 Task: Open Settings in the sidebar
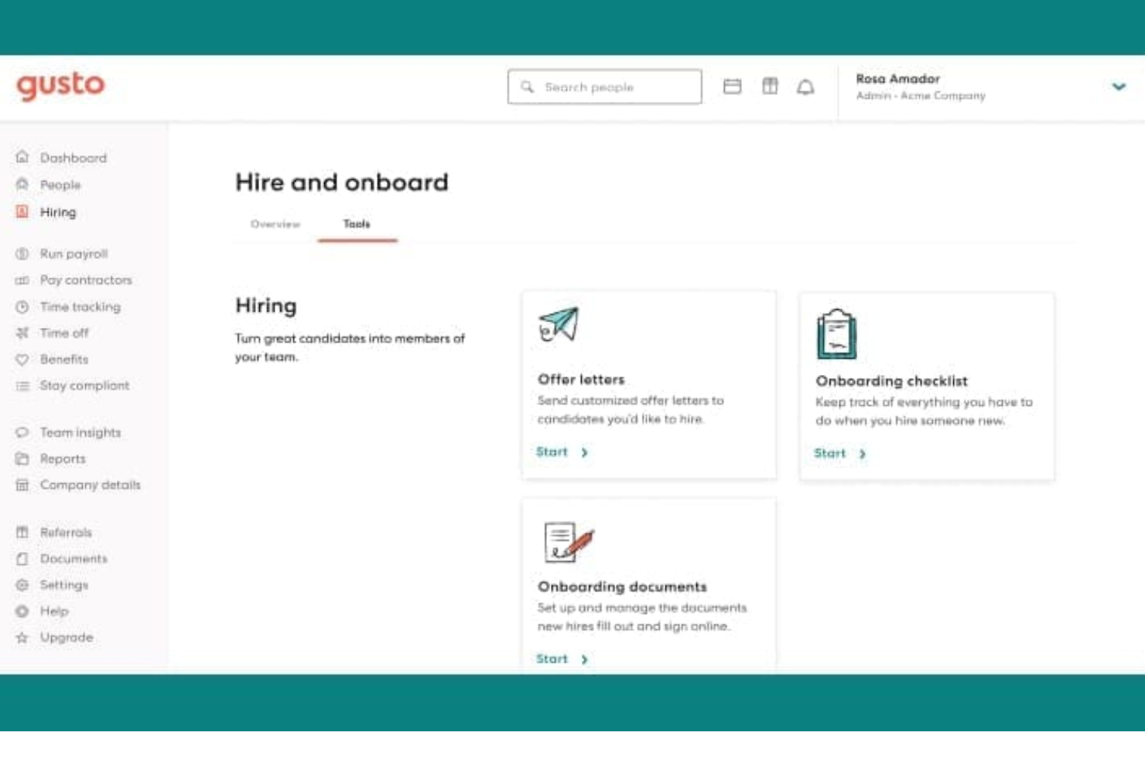coord(64,584)
